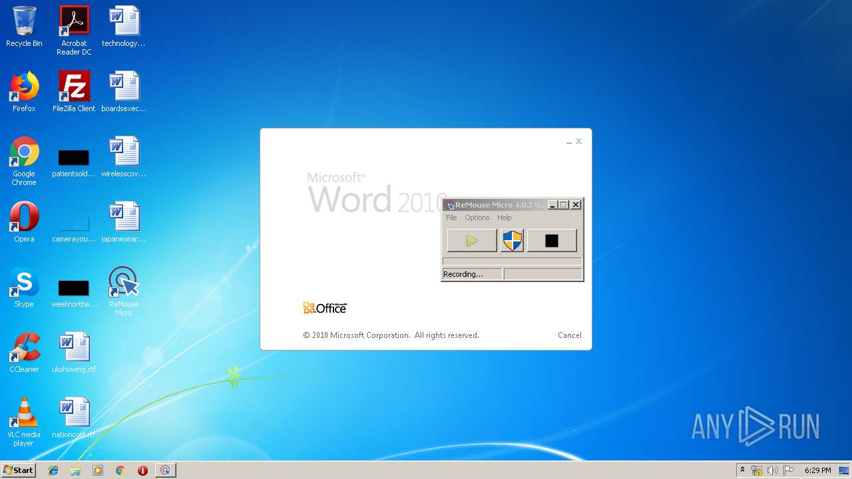The height and width of the screenshot is (479, 852).
Task: Open FileZilla Client shortcut
Action: pos(74,92)
